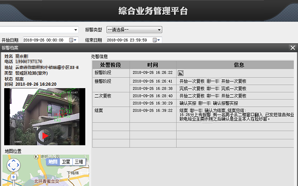
Task: Switch map to 卫星 view
Action: [x=66, y=162]
